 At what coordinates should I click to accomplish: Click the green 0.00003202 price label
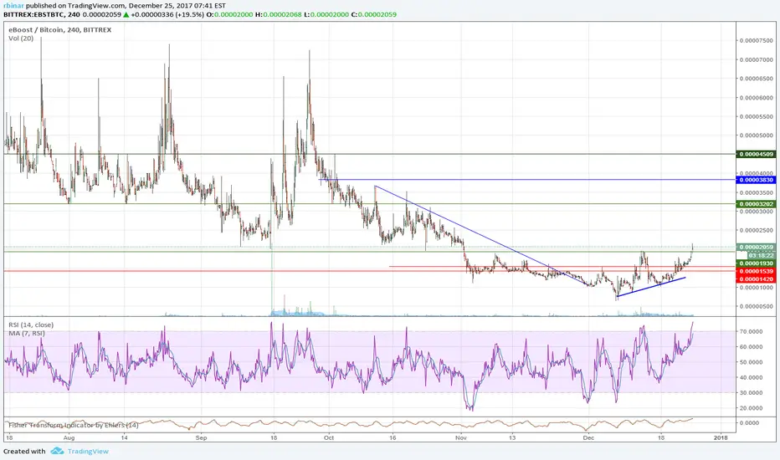click(x=756, y=204)
